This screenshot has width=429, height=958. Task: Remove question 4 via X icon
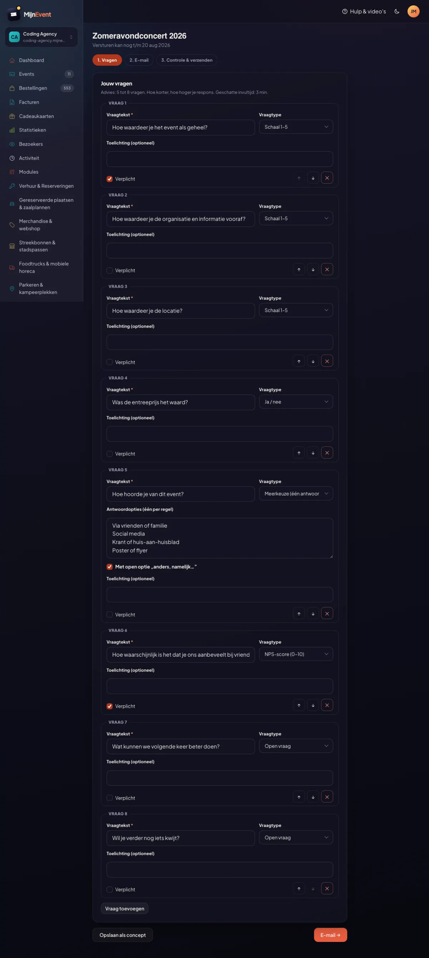click(327, 453)
